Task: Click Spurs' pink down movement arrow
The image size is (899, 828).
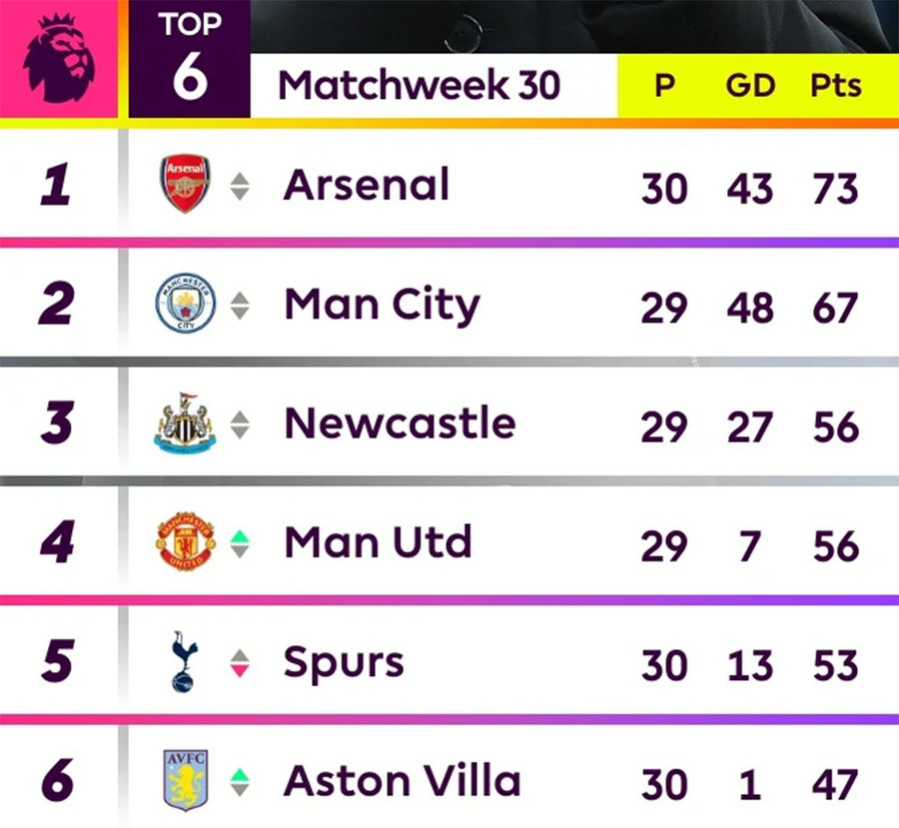Action: (x=240, y=669)
